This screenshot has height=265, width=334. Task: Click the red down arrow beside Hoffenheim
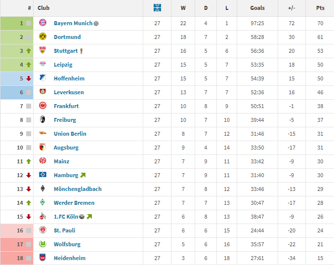[29, 78]
